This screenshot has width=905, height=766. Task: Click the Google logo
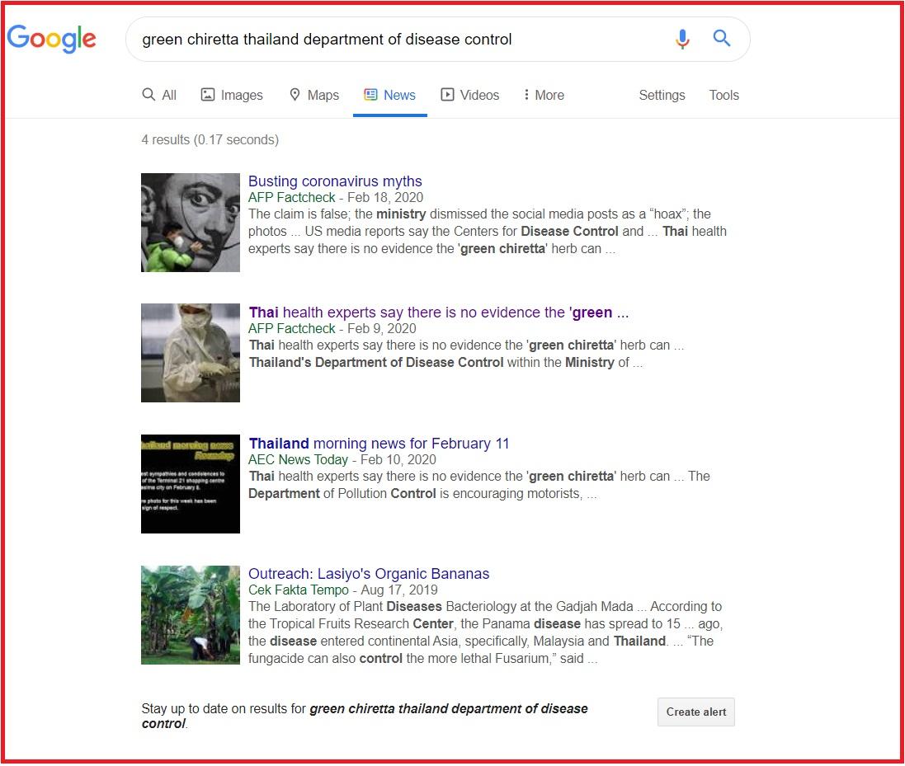51,39
